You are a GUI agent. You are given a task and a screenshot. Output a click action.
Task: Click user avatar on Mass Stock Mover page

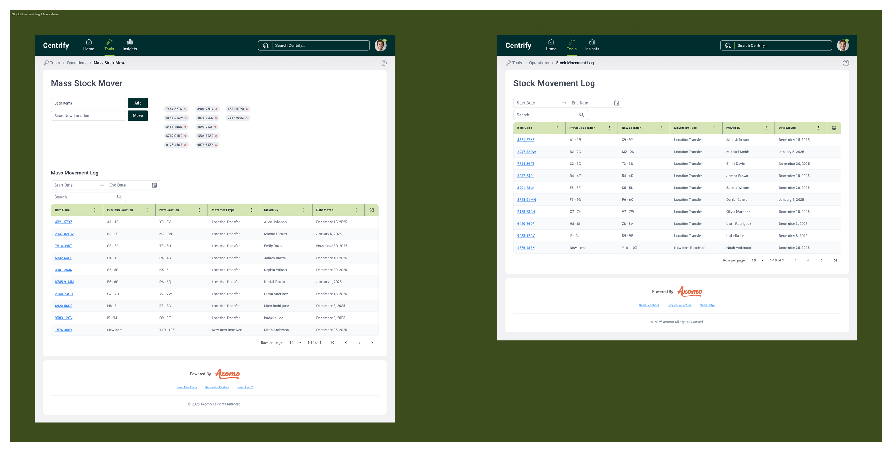tap(380, 45)
